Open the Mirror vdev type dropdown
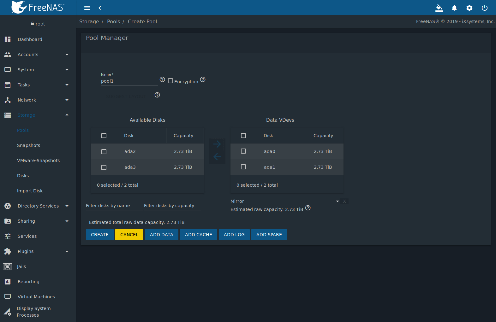This screenshot has width=496, height=322. [285, 201]
